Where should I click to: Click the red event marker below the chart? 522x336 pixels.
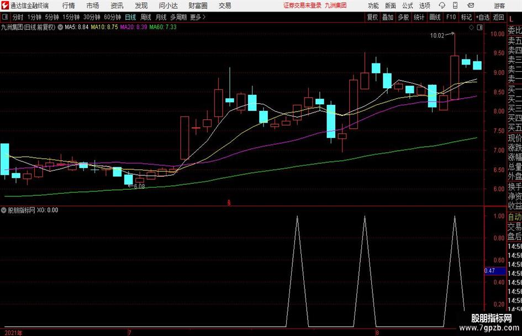229,202
